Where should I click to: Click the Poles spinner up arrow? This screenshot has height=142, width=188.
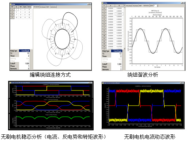(x=157, y=5)
